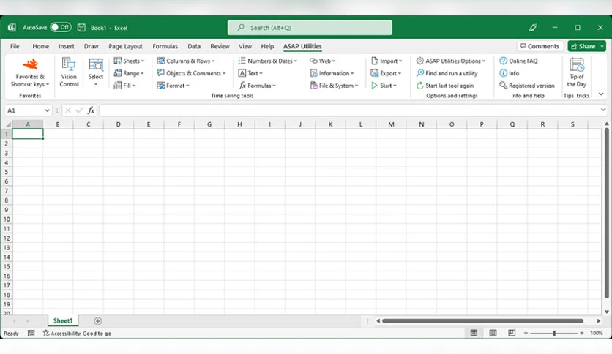The height and width of the screenshot is (354, 612).
Task: Click the 100% zoom level
Action: point(596,333)
